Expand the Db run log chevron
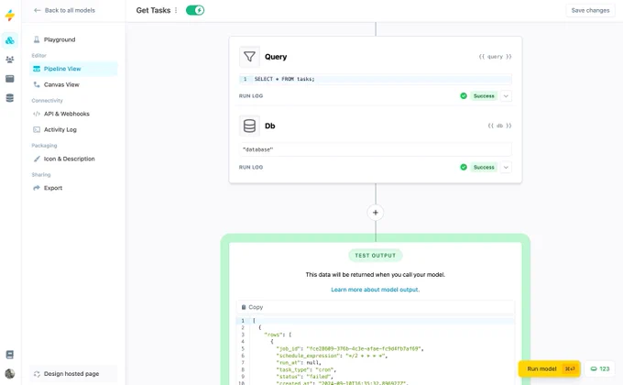 [x=506, y=168]
